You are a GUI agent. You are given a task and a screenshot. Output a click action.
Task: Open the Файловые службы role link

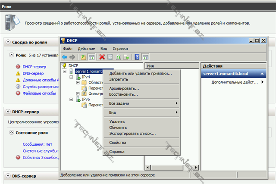tap(40, 93)
